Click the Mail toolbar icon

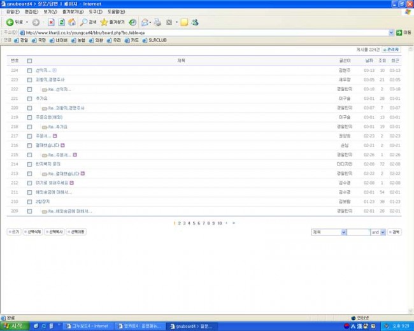click(146, 22)
